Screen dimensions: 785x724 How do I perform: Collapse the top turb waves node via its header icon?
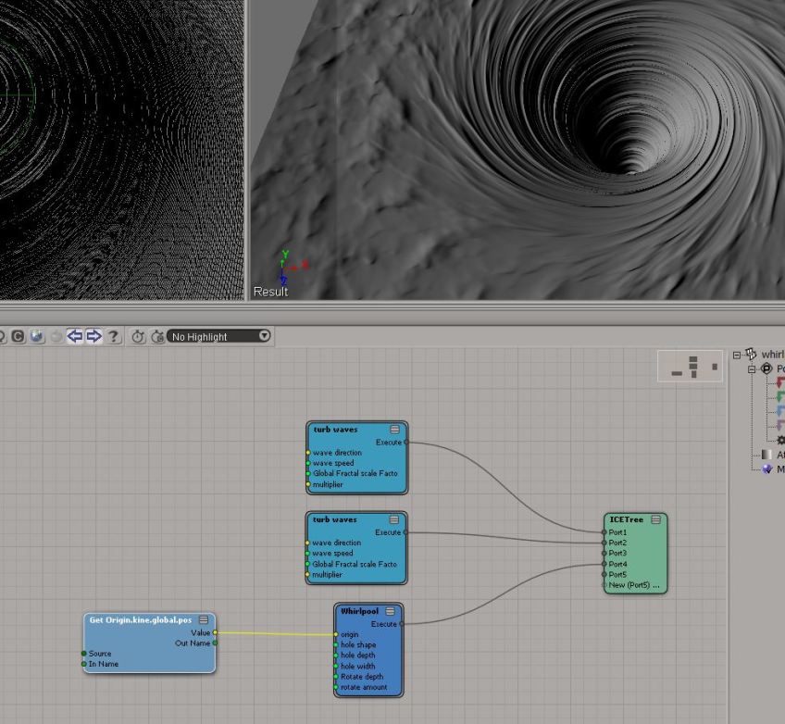point(395,430)
